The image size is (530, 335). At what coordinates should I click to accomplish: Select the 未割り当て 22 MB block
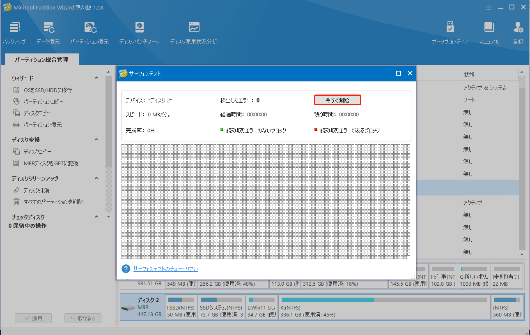click(507, 276)
